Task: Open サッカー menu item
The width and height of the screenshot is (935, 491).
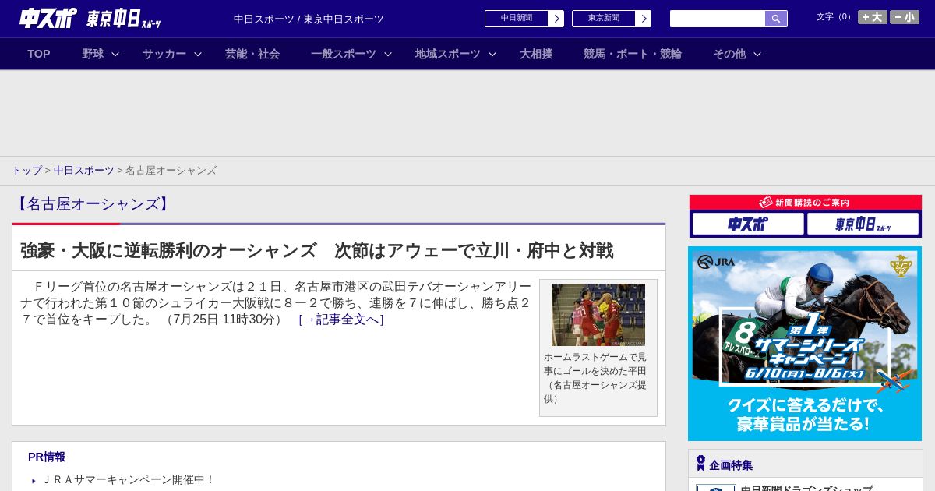Action: (x=164, y=54)
